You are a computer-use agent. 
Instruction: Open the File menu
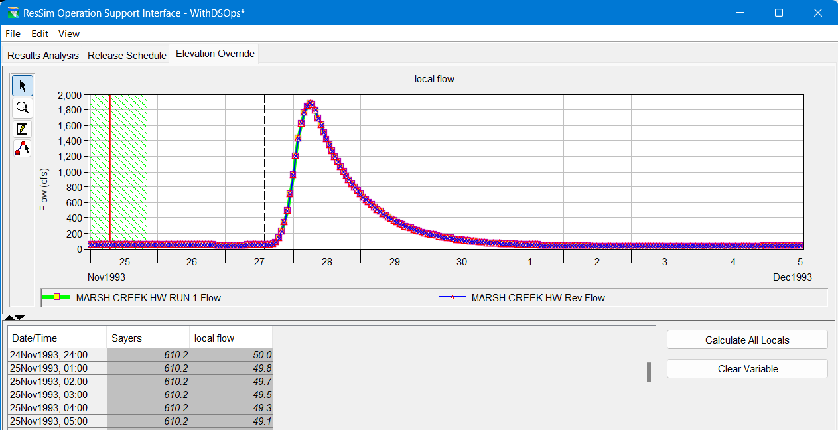13,33
